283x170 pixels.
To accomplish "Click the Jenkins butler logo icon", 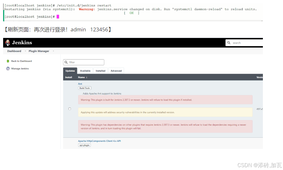I will pyautogui.click(x=8, y=43).
